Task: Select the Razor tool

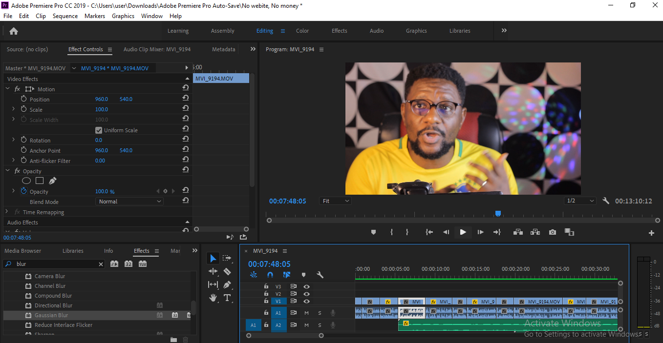Action: pos(227,271)
